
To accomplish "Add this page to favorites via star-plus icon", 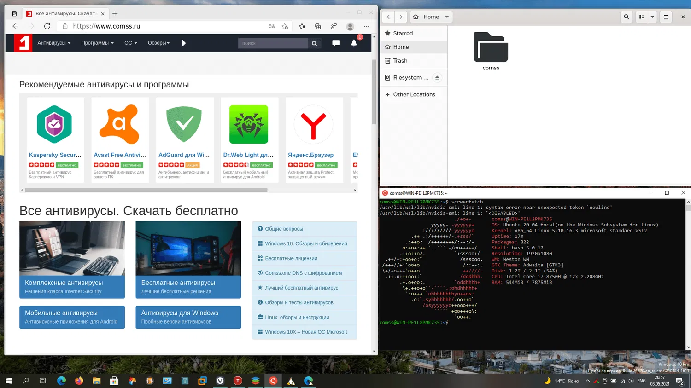I will click(x=285, y=26).
